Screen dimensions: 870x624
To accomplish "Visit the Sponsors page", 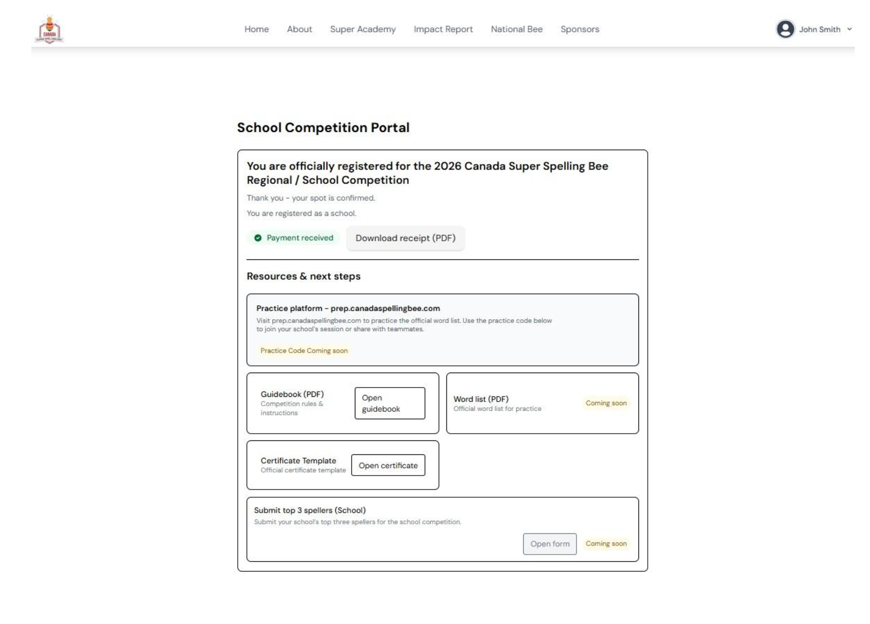I will (579, 30).
